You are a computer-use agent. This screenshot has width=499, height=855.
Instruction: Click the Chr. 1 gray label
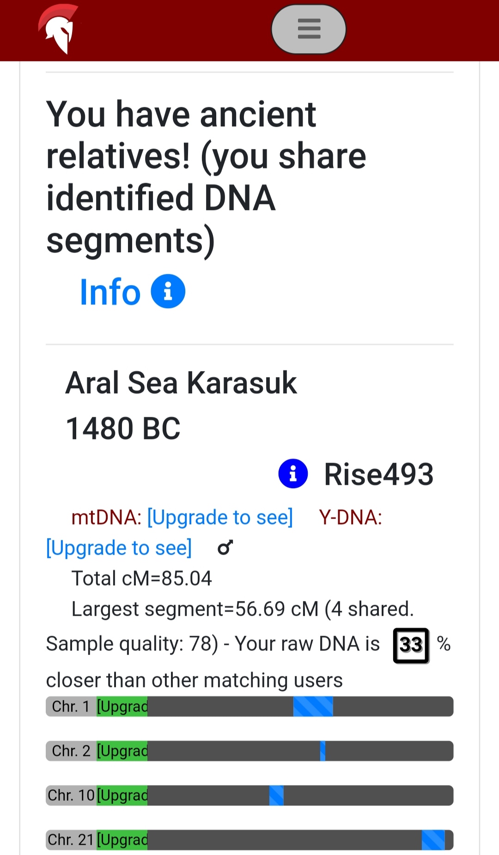71,706
